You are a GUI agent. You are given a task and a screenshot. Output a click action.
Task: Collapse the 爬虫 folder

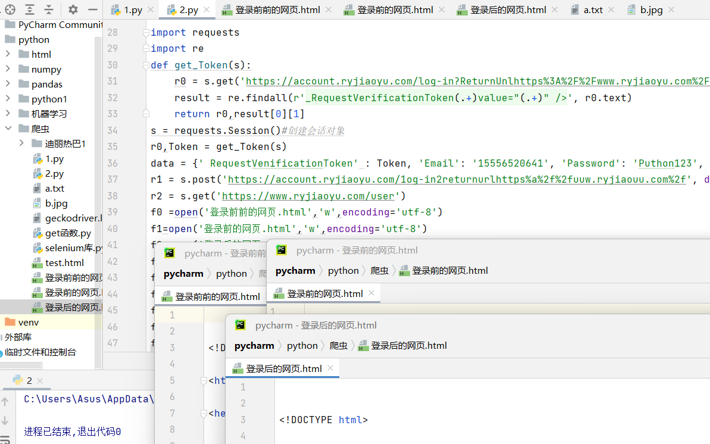(8, 129)
